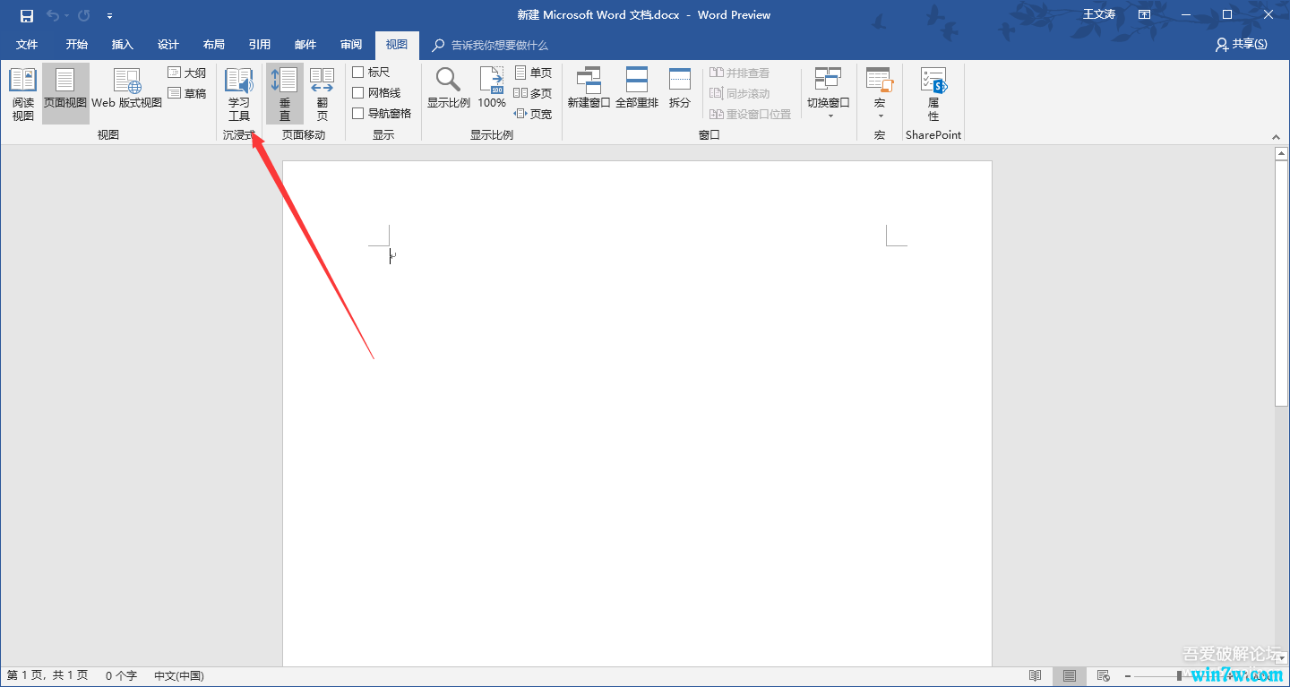Open the Macros dropdown arrow
Image resolution: width=1290 pixels, height=687 pixels.
pyautogui.click(x=880, y=116)
